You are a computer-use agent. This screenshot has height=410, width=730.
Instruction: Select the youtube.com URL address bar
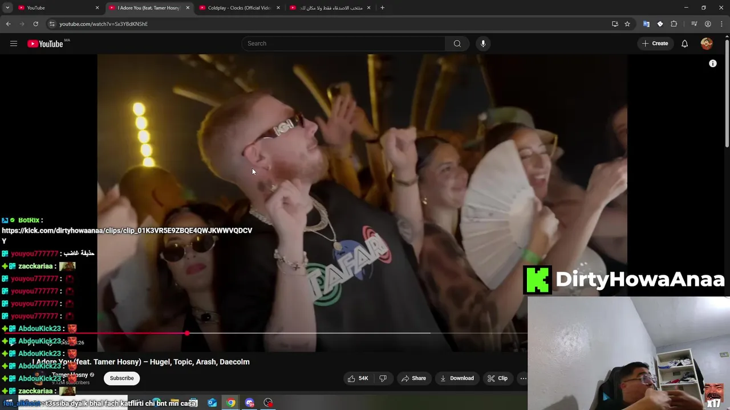(103, 24)
